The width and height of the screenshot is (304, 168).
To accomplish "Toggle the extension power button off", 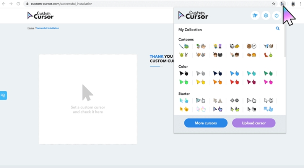I will tap(276, 16).
